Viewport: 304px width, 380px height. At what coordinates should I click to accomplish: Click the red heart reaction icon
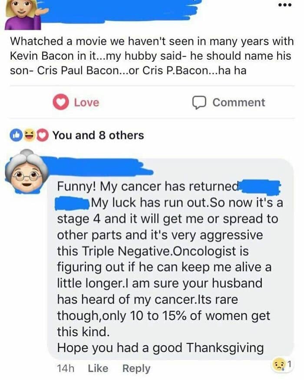point(42,135)
